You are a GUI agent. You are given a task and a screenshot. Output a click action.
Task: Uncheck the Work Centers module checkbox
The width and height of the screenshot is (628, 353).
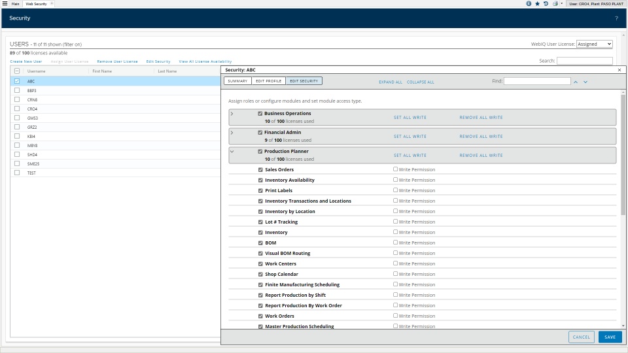pos(261,263)
